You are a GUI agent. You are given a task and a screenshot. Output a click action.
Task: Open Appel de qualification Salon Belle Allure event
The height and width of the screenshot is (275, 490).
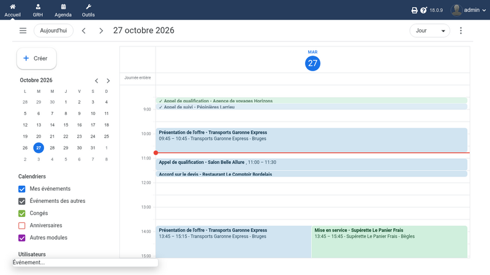point(311,164)
